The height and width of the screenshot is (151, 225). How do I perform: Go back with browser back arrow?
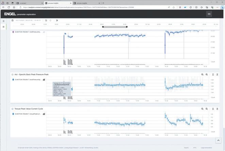pos(3,7)
